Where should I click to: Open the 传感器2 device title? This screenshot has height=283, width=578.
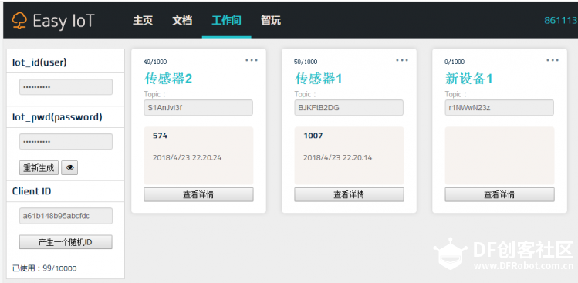point(168,79)
